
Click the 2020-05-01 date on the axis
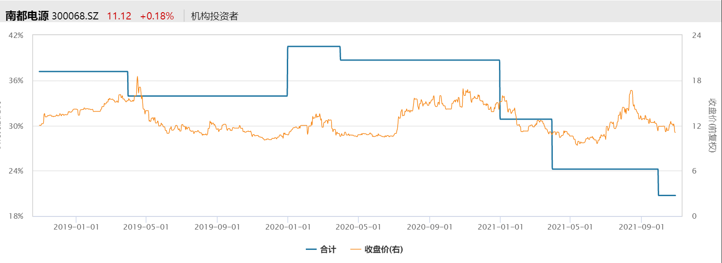tap(358, 227)
